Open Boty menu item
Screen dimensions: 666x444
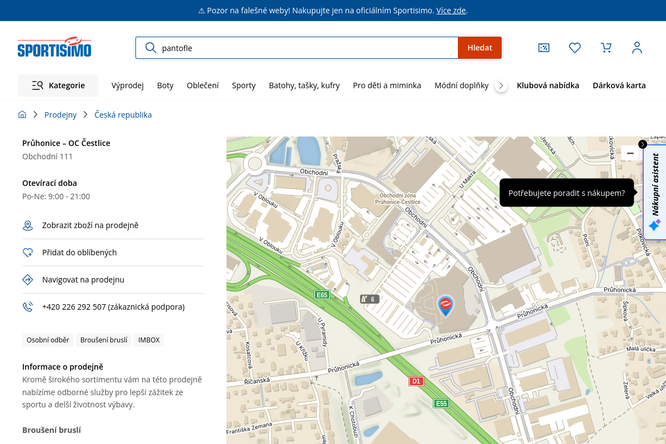pyautogui.click(x=165, y=85)
